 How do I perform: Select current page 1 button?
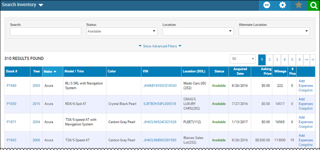262,60
